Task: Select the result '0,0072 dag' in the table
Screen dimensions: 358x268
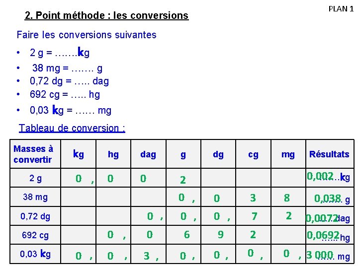Action: 328,218
